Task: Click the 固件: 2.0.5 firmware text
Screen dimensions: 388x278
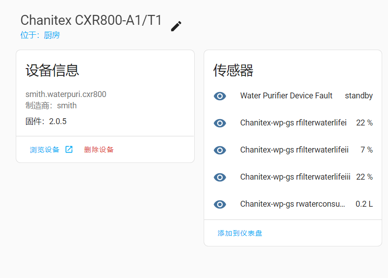Action: [46, 121]
